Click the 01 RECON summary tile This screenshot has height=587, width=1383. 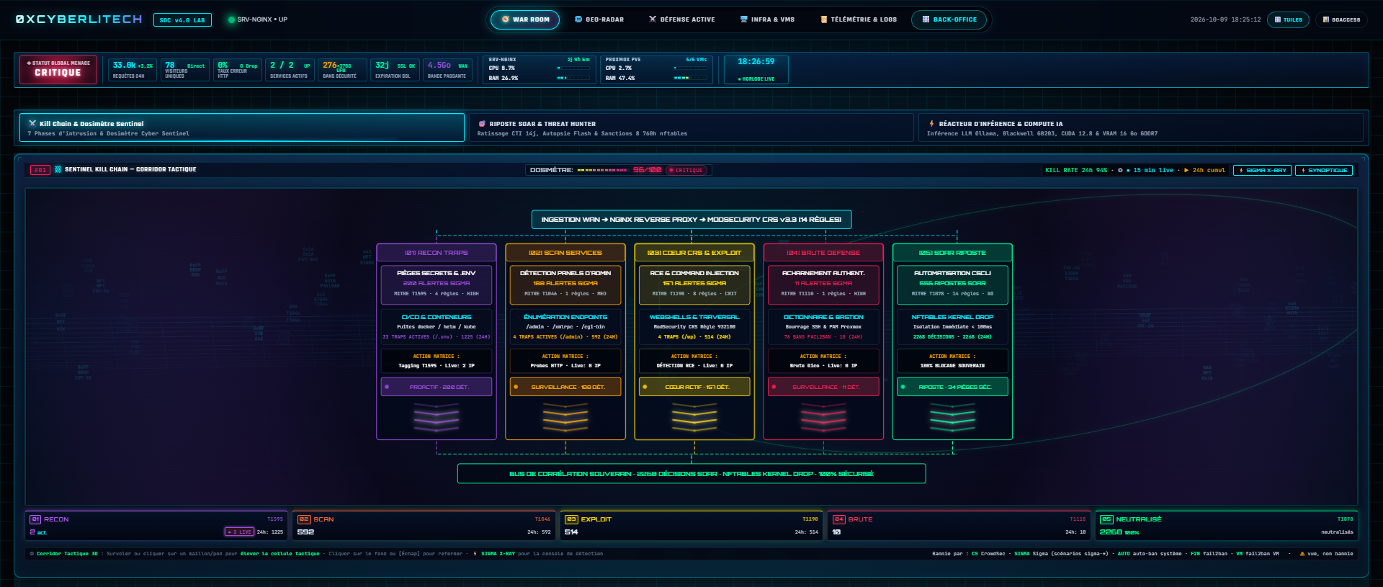pyautogui.click(x=156, y=526)
